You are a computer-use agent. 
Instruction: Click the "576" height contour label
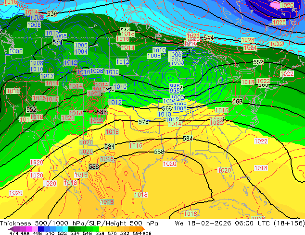tap(143, 122)
